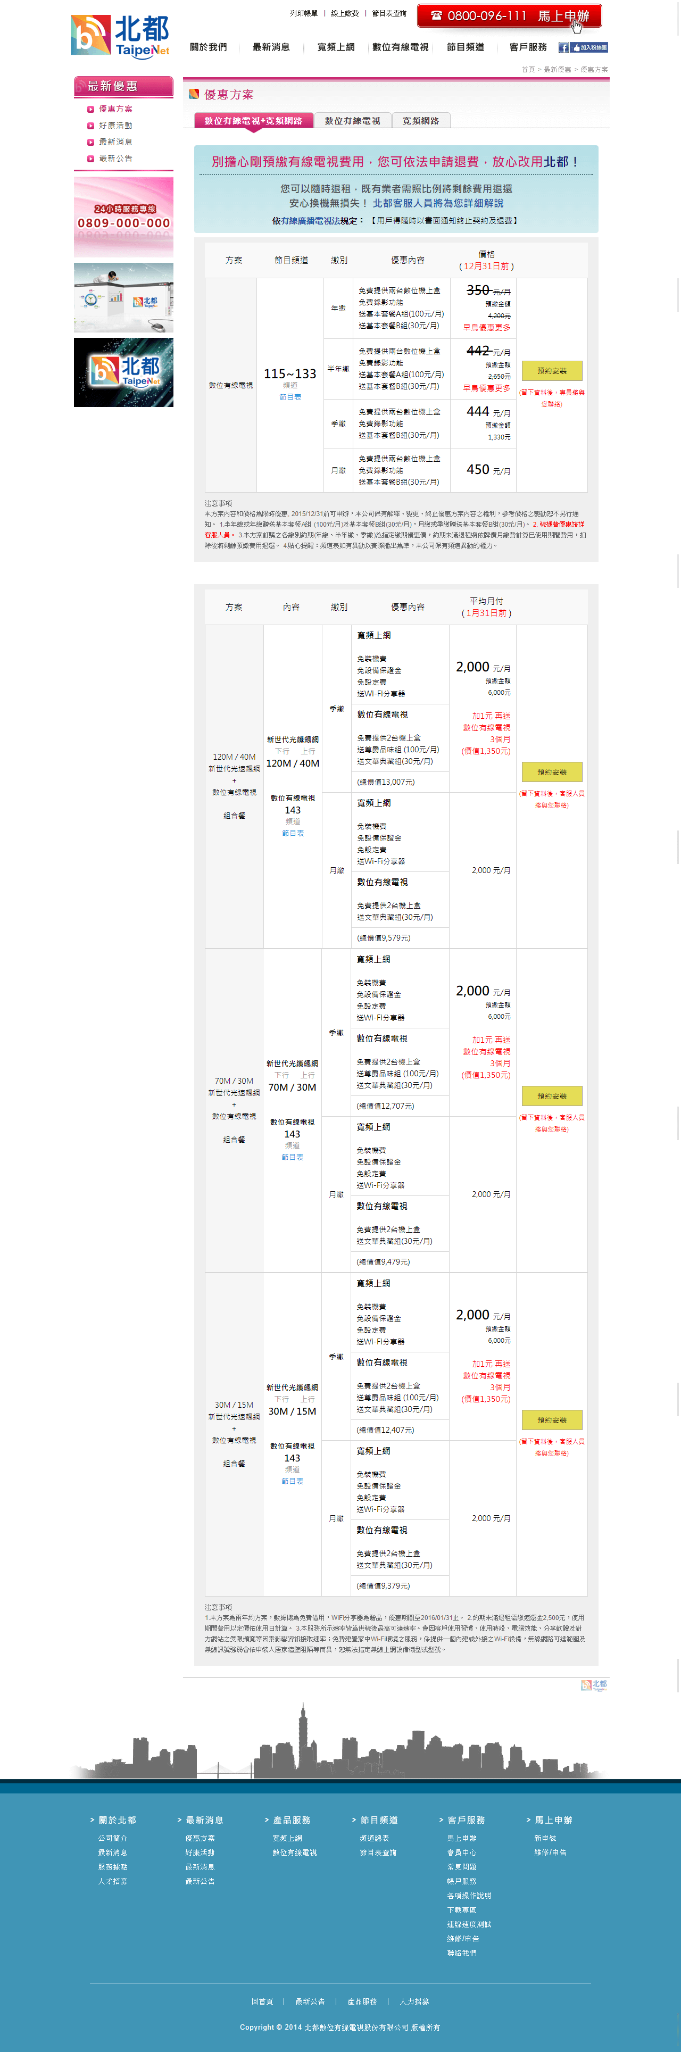681x2052 pixels.
Task: Switch to the 數位有線電視 tab
Action: point(352,120)
